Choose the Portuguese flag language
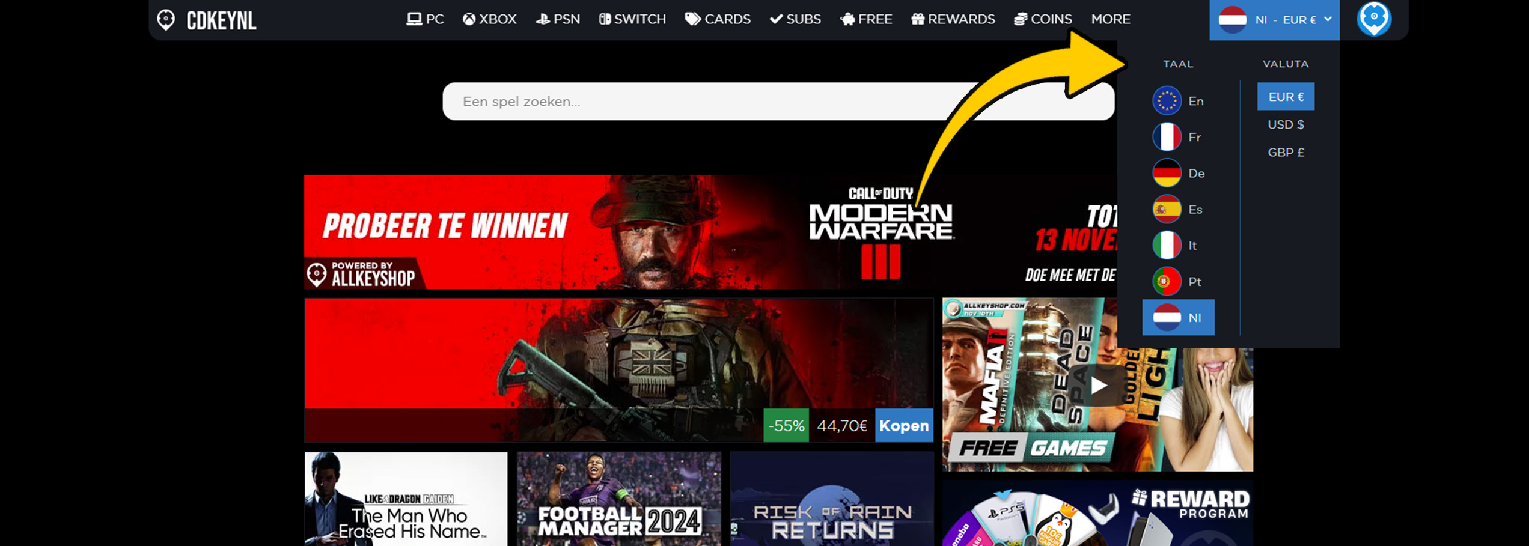The height and width of the screenshot is (546, 1529). pyautogui.click(x=1167, y=281)
